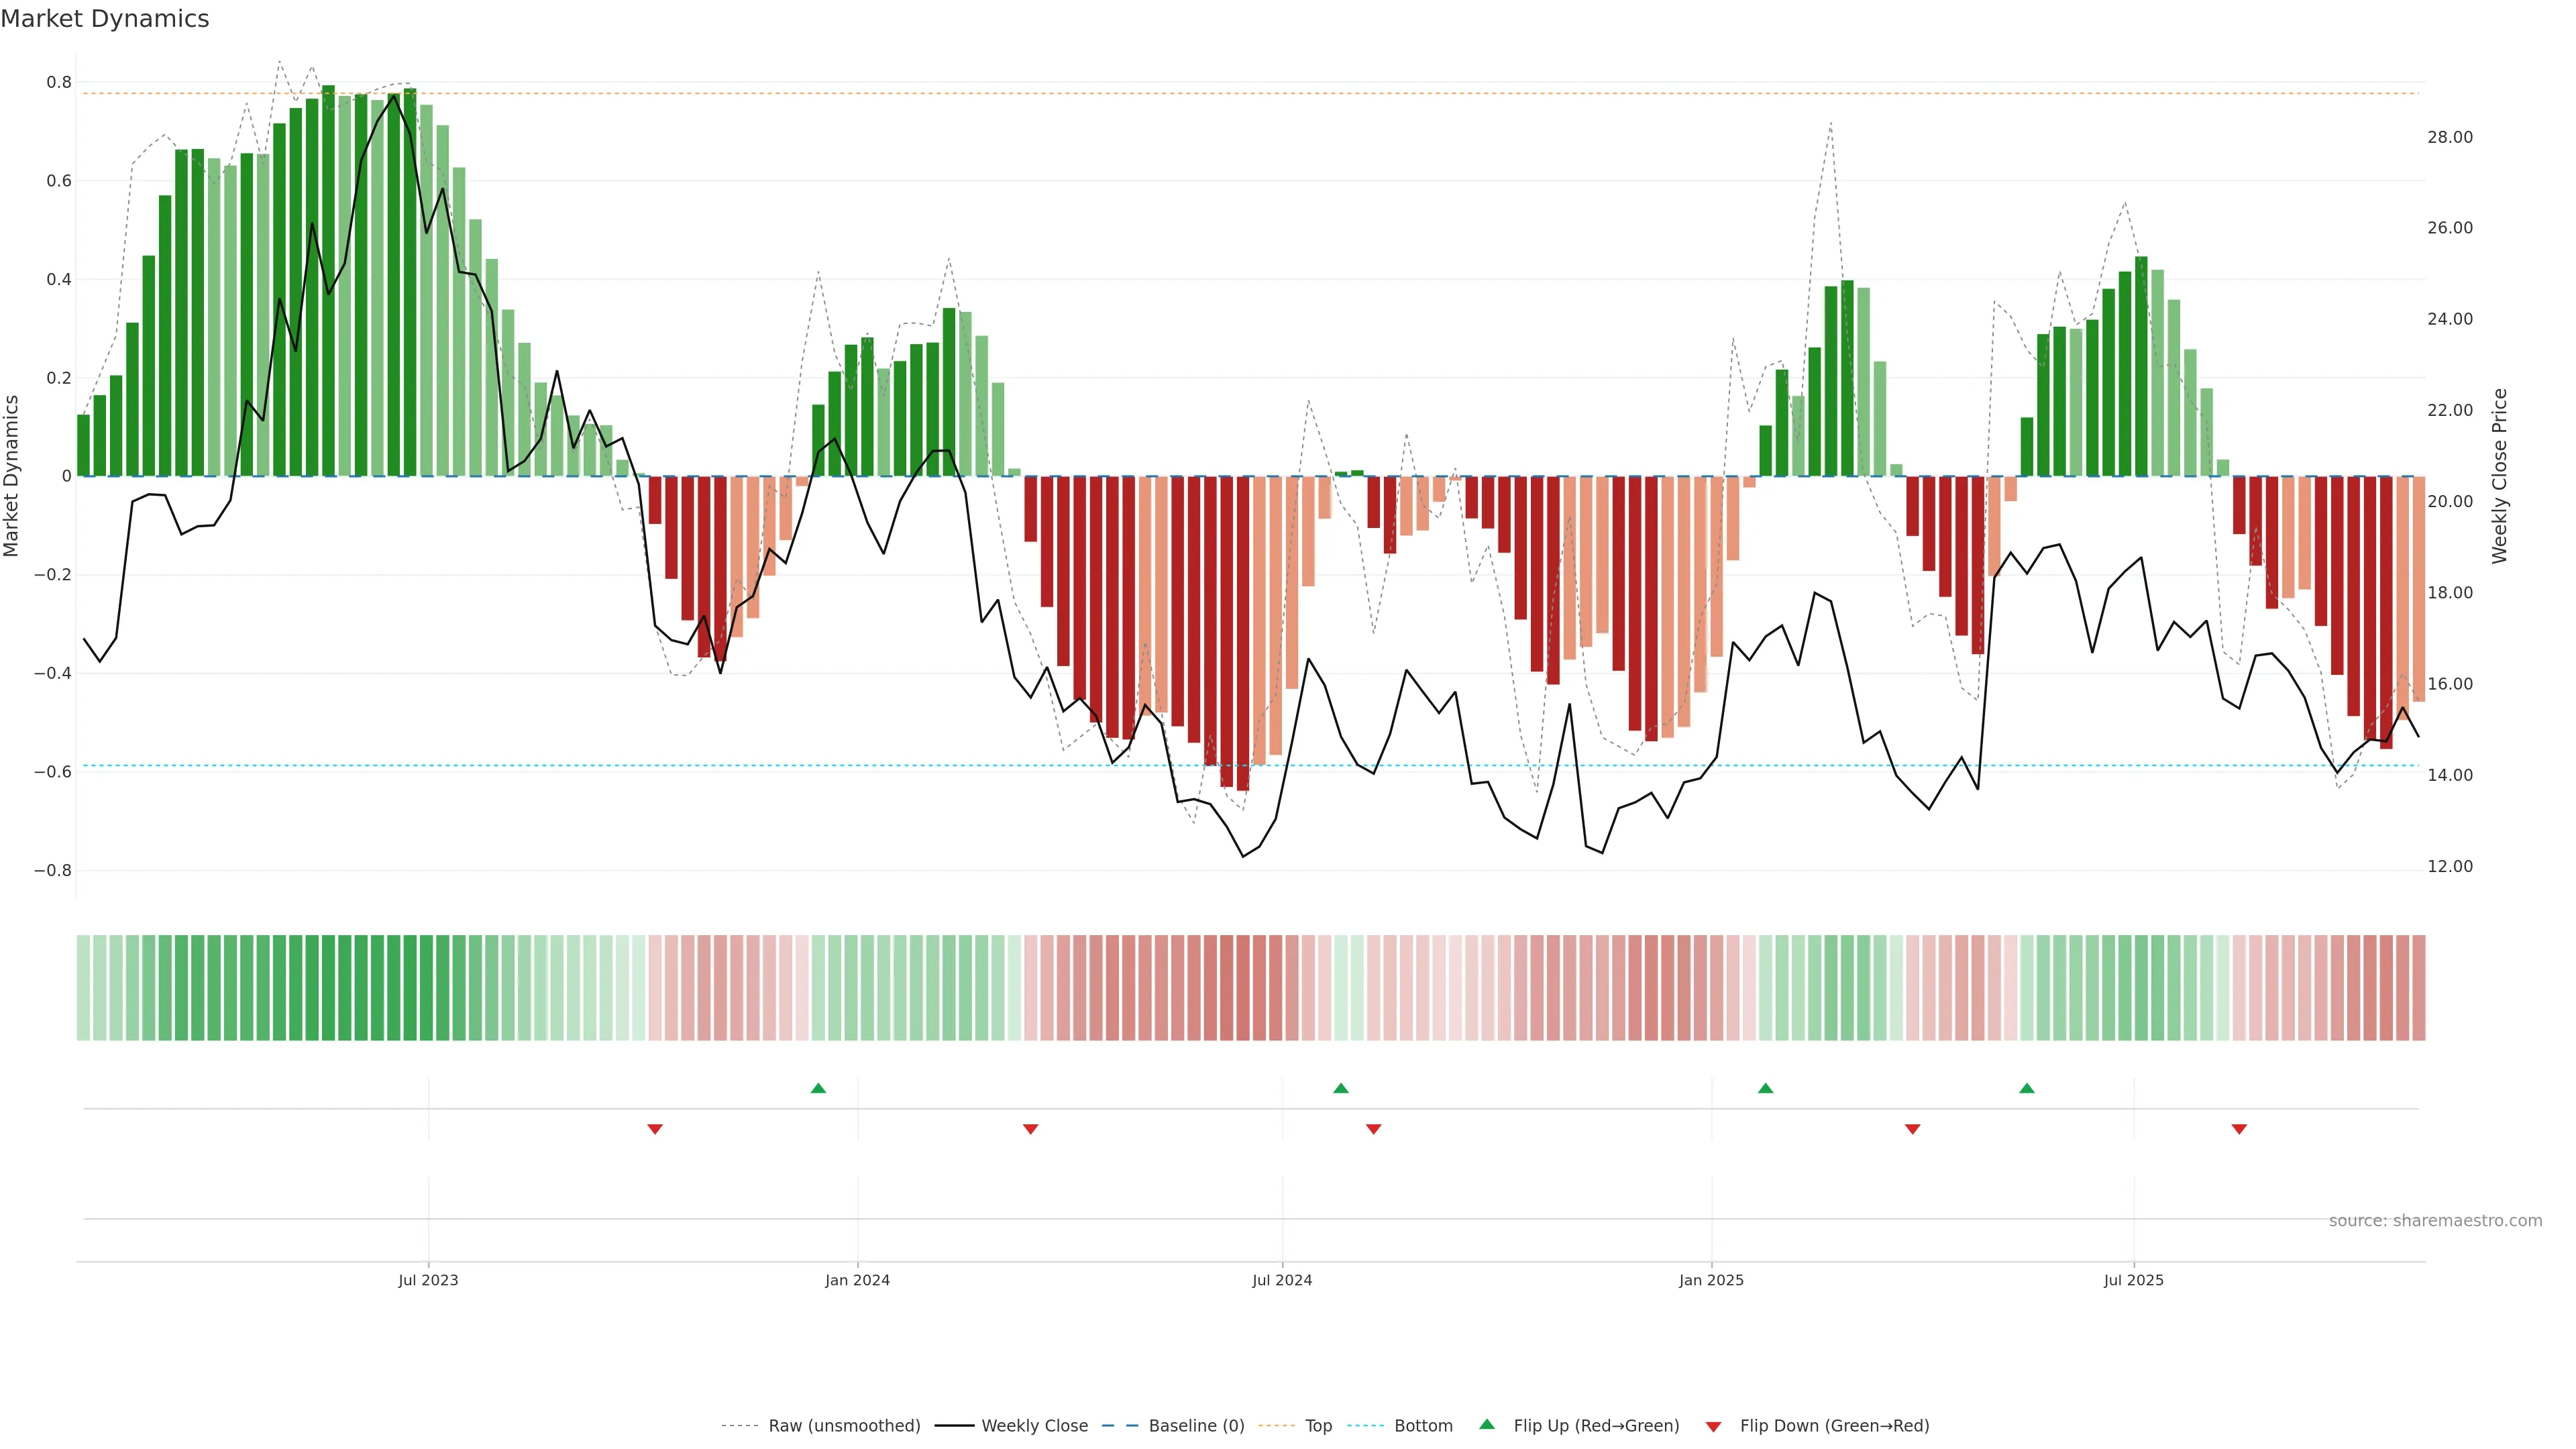The image size is (2576, 1449).
Task: Toggle Top legend entry
Action: [1318, 1426]
